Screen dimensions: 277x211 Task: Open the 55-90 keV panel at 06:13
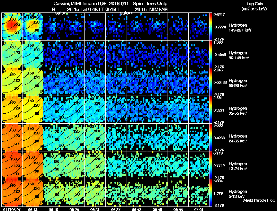pos(33,82)
